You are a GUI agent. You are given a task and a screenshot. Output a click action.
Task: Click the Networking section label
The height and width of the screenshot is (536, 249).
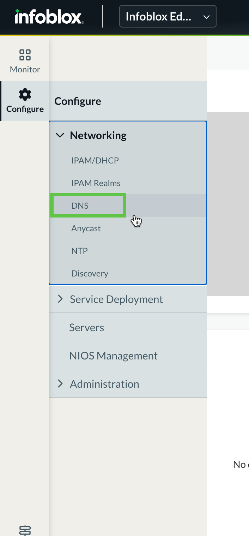click(x=98, y=136)
